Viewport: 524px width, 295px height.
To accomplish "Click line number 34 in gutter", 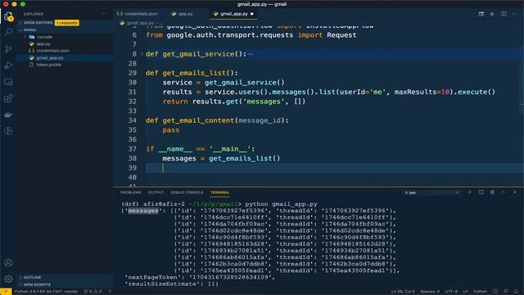I will [133, 120].
